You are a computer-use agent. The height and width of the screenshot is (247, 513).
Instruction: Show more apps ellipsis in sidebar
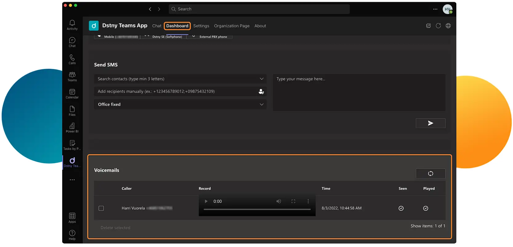coord(72,180)
